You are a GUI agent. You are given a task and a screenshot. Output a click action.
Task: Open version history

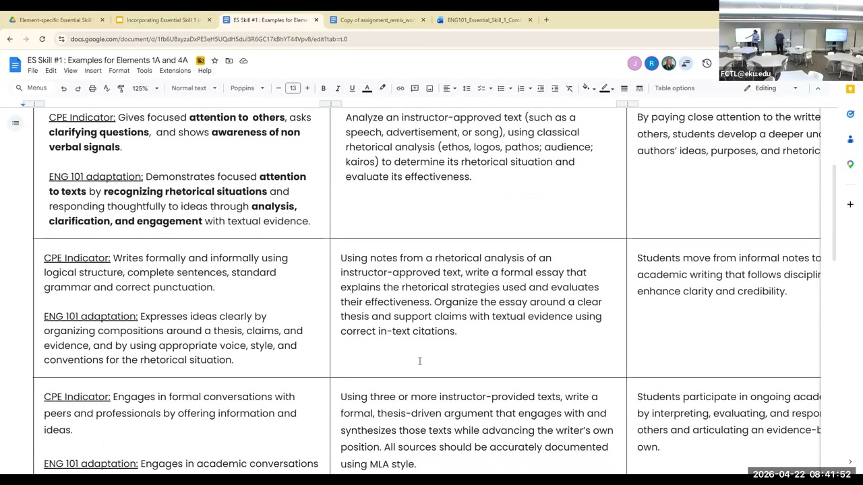707,63
